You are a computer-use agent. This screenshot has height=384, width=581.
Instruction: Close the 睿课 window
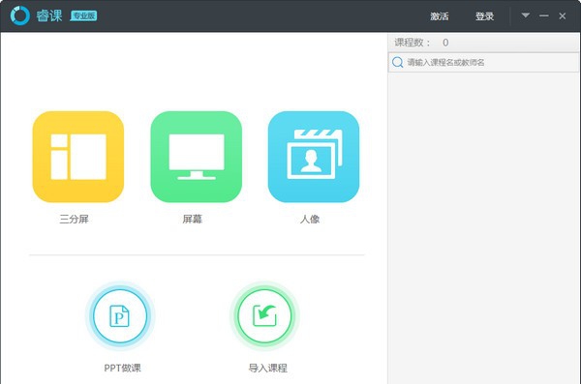pos(563,15)
